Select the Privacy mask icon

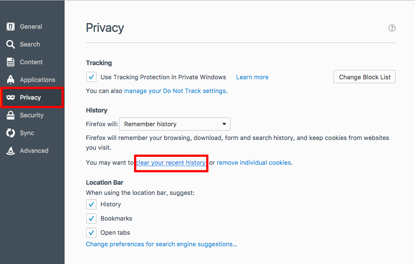(11, 97)
